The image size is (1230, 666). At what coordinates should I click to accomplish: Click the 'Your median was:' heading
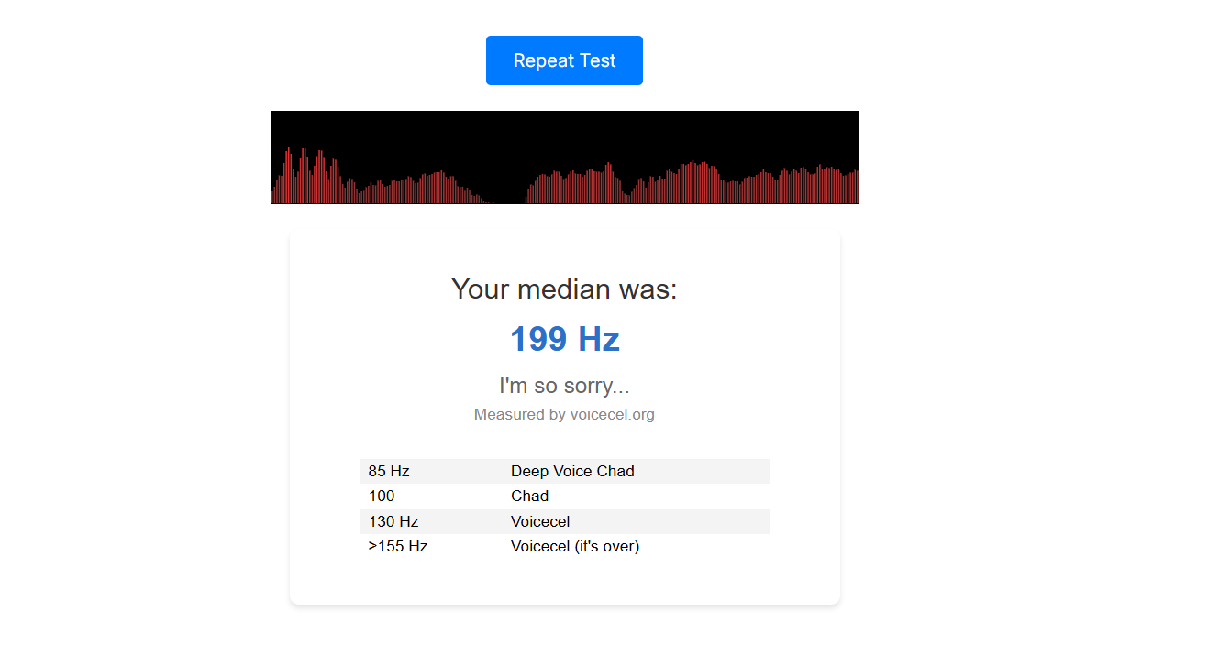pyautogui.click(x=564, y=289)
